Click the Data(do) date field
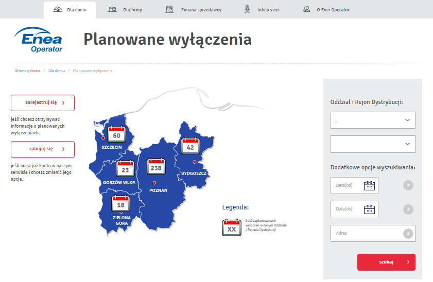Image resolution: width=433 pixels, height=282 pixels. point(354,209)
